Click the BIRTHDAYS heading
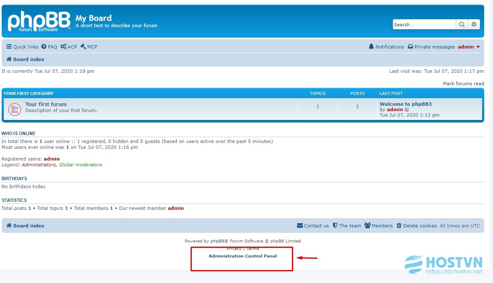 point(14,178)
